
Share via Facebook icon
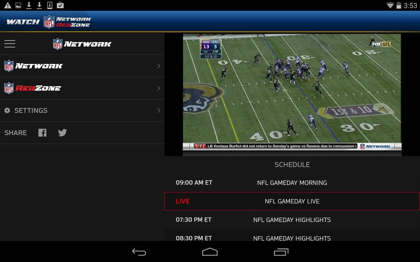pyautogui.click(x=42, y=133)
